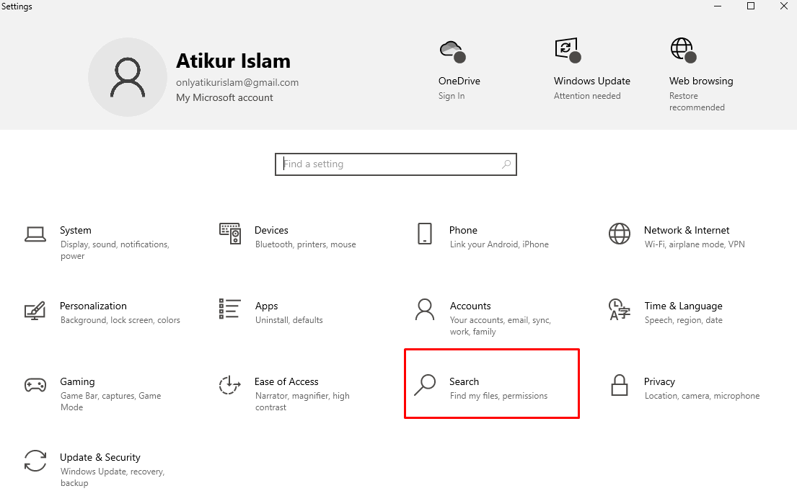
Task: Open Web browsing restore recommendation
Action: [x=682, y=49]
